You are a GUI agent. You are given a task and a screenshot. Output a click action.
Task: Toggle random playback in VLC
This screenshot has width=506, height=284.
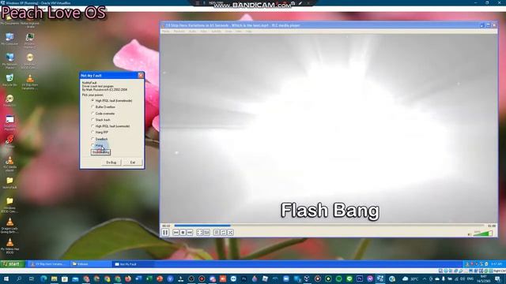click(x=230, y=233)
